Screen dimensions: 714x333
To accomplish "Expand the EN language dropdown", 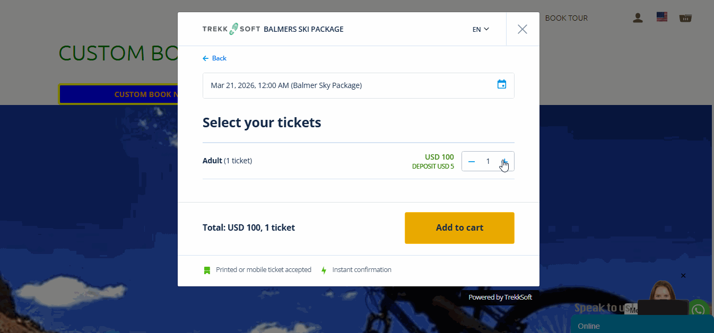I will [x=481, y=29].
